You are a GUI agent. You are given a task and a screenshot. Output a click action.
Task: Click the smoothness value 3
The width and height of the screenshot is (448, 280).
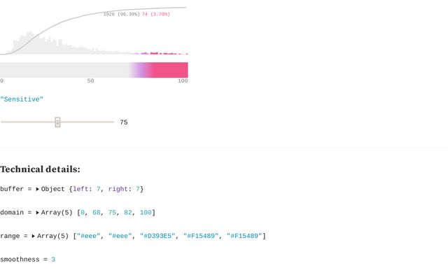(53, 260)
